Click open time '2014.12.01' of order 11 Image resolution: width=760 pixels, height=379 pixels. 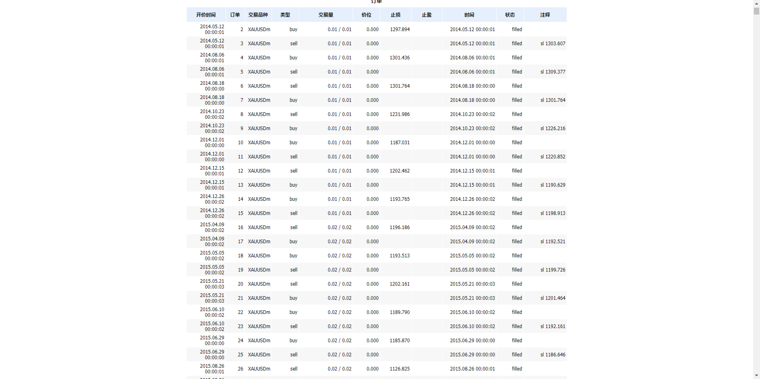tap(212, 154)
